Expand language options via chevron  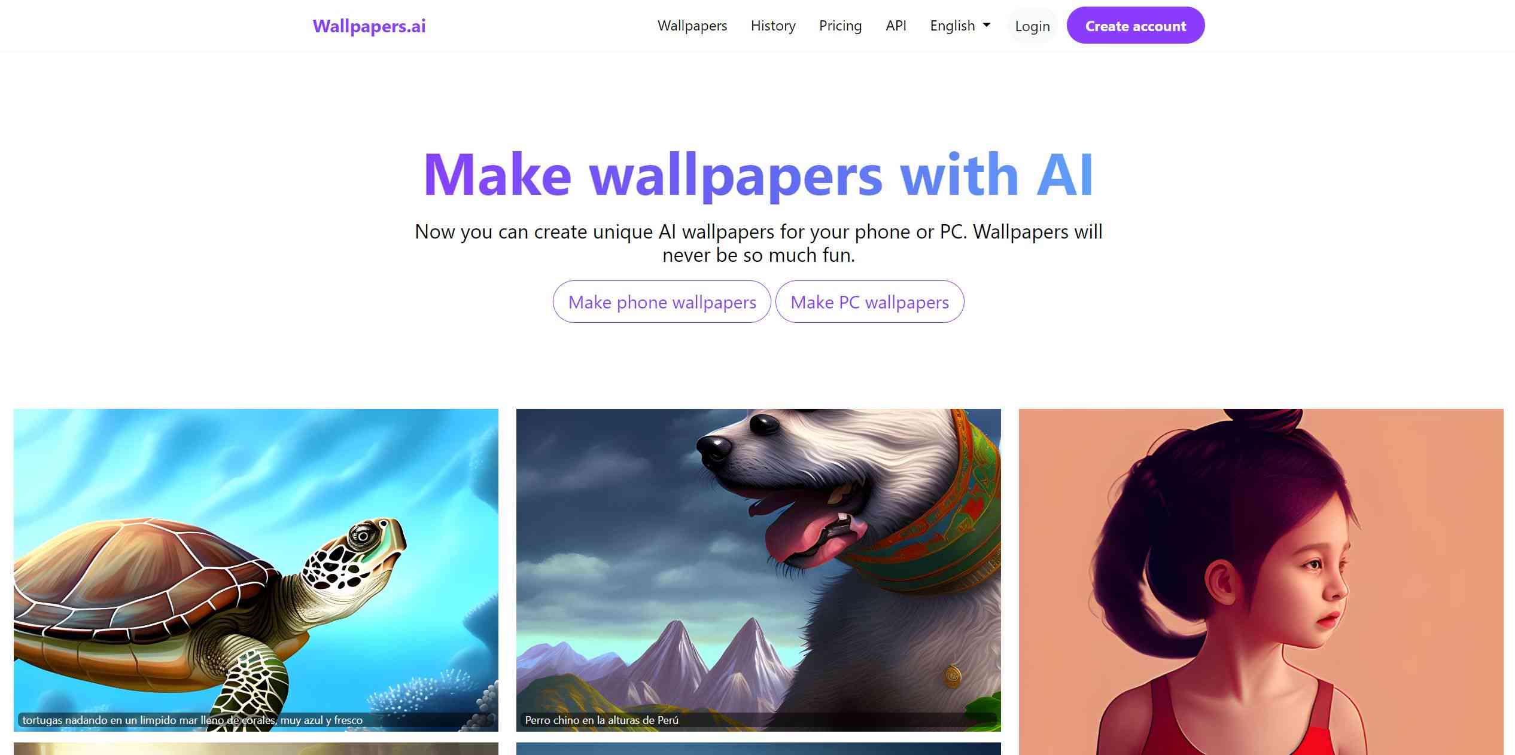[987, 24]
